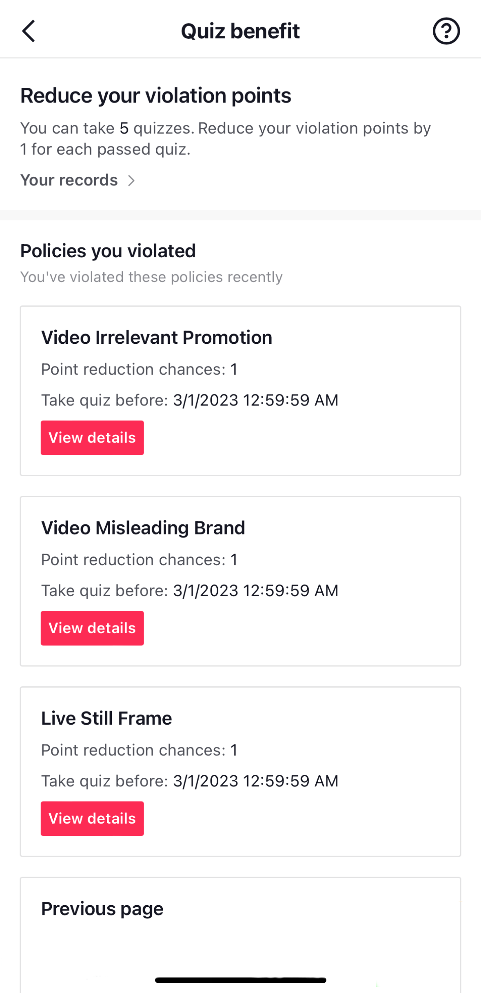Tap the 'You've violated these policies recently' subtitle
Screen dimensions: 481x993
click(151, 277)
